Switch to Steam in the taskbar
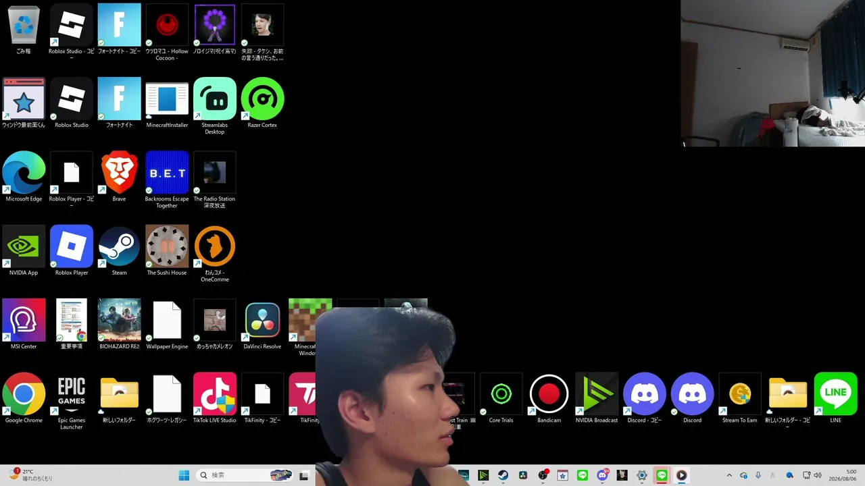Screen dimensions: 865x486 (x=503, y=475)
